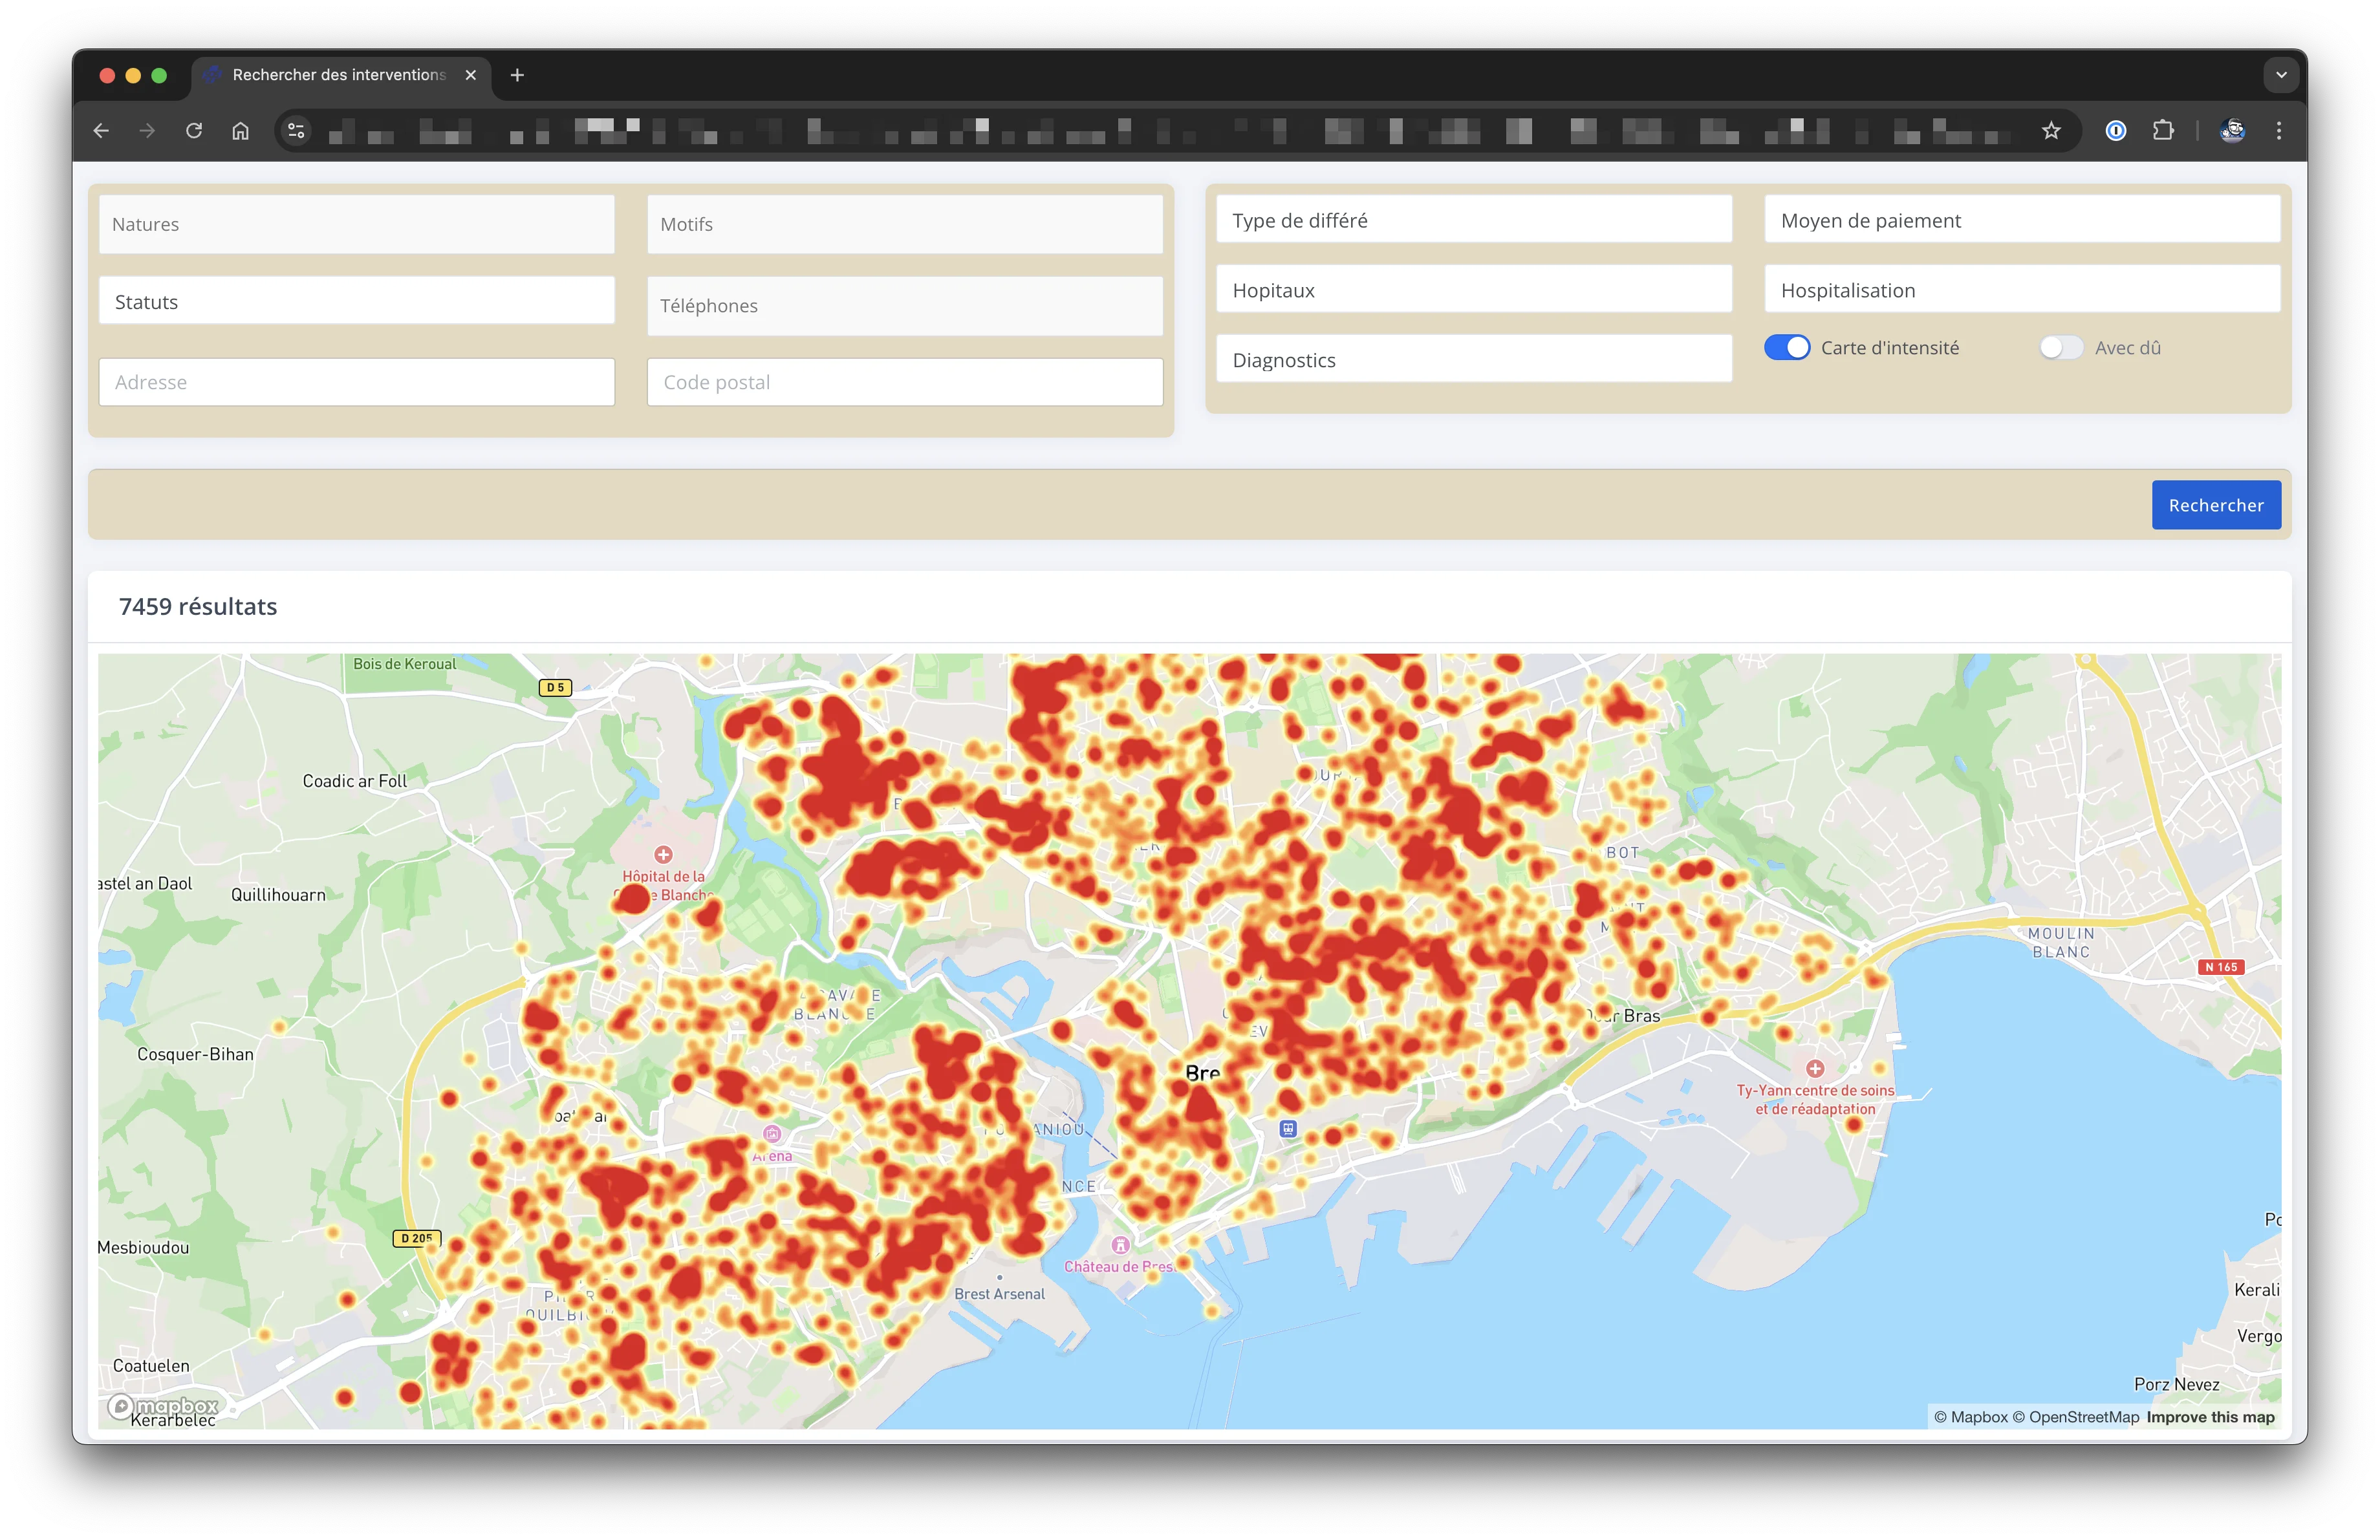Click the Improve this map link

tap(2210, 1417)
